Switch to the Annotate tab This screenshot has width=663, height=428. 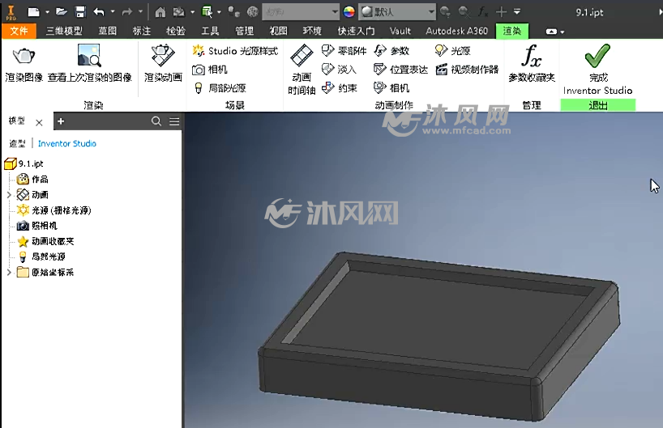tap(142, 31)
